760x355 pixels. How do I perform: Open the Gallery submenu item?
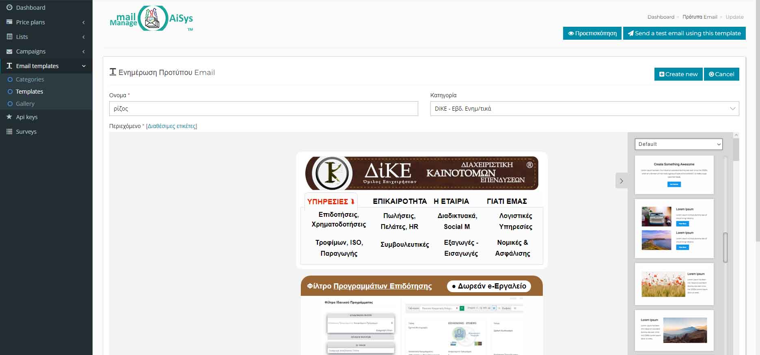click(25, 104)
